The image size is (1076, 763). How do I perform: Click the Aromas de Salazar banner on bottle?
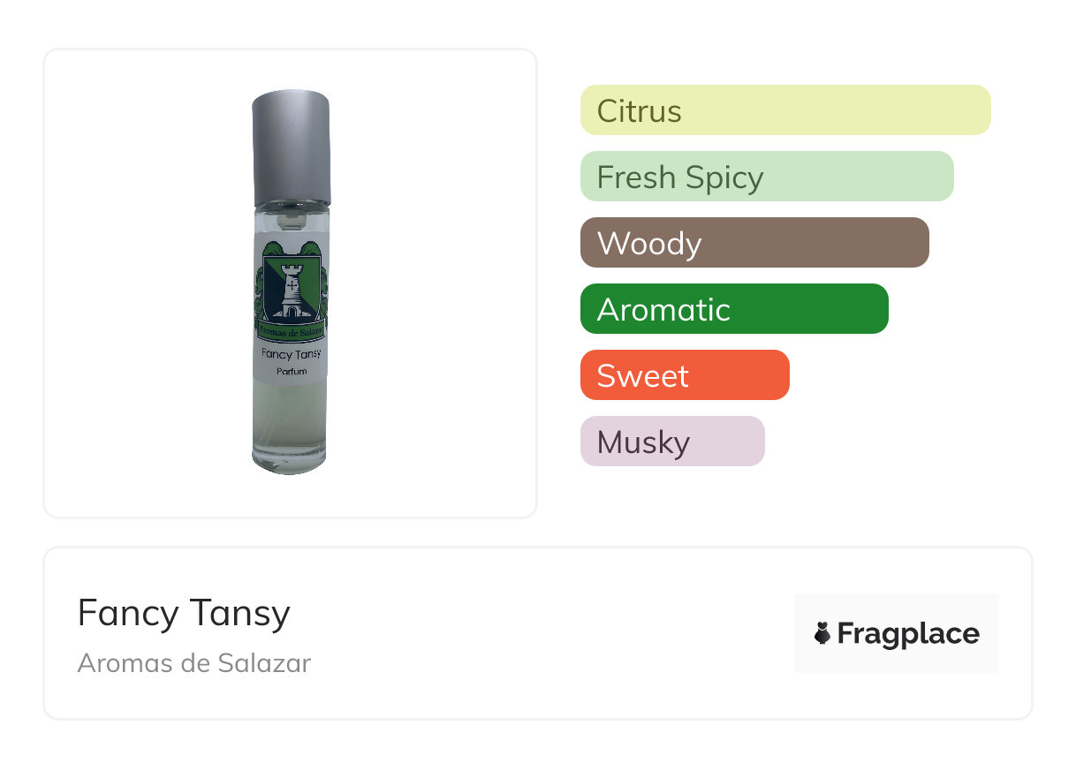pyautogui.click(x=290, y=333)
